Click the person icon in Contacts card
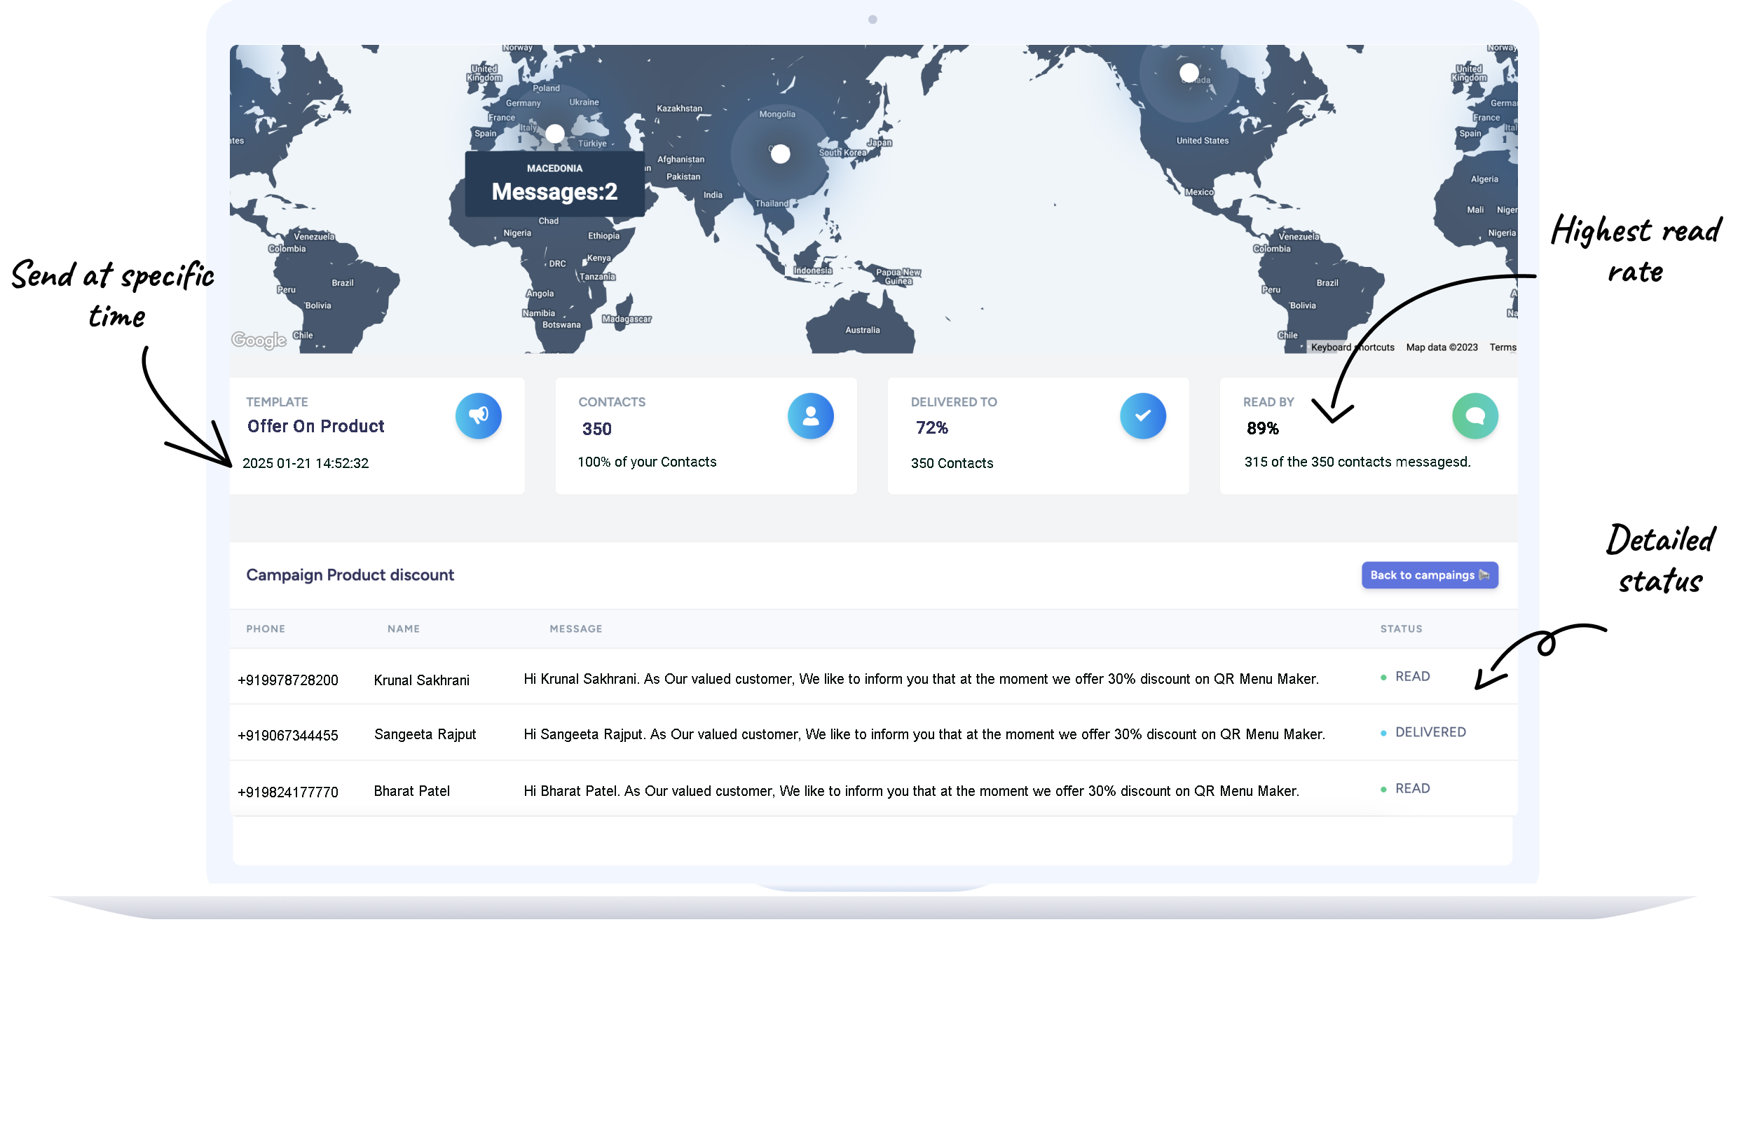1745x1121 pixels. click(809, 415)
